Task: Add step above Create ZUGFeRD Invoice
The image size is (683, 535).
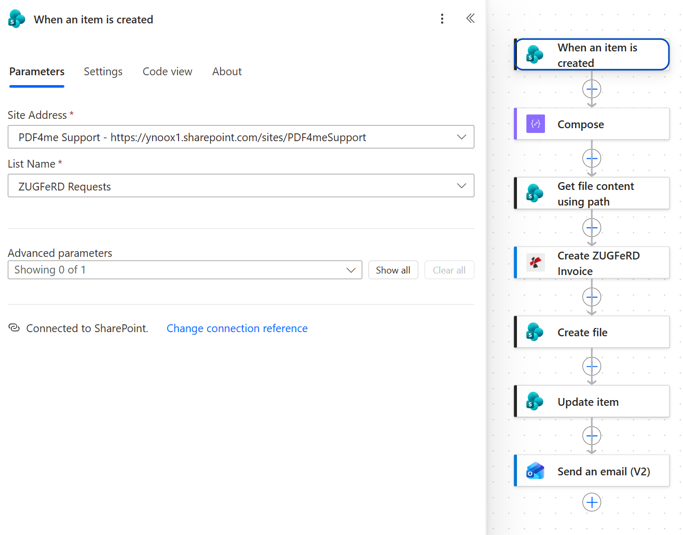Action: [592, 228]
